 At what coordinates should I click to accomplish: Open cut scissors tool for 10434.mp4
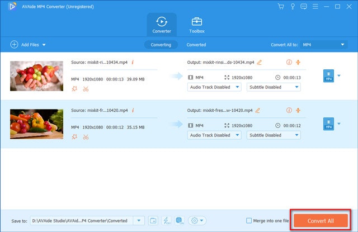[x=86, y=89]
